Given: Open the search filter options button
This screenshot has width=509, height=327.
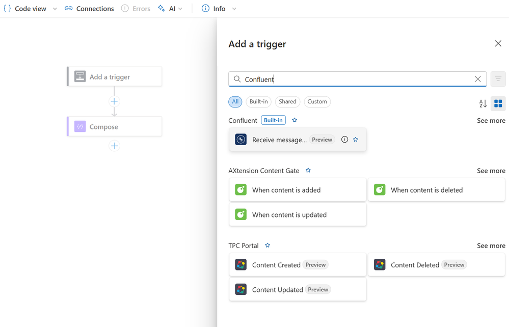Looking at the screenshot, I should coord(498,79).
